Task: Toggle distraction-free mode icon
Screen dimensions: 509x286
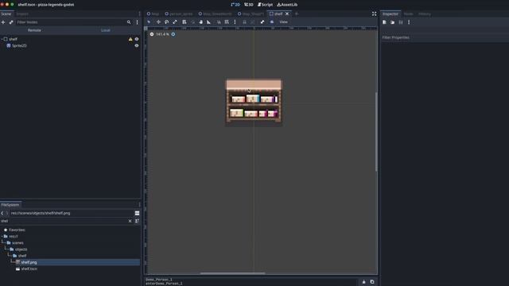Action: [374, 14]
